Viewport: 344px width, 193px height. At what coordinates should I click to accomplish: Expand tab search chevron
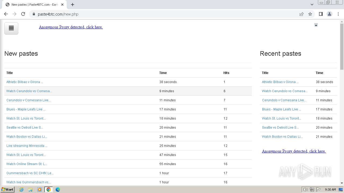[x=312, y=5]
